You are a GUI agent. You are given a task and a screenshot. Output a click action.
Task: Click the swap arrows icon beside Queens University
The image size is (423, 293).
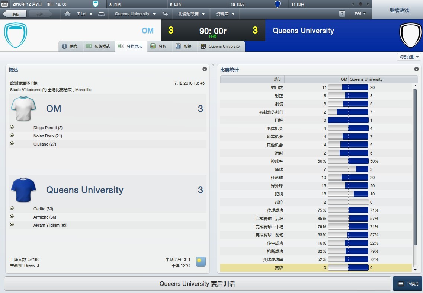click(165, 14)
